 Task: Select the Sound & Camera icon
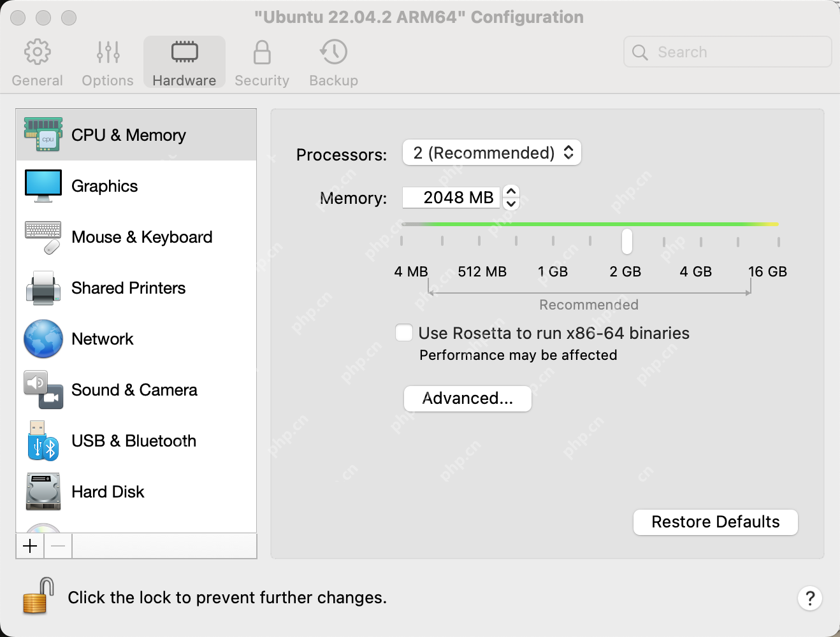pos(43,390)
